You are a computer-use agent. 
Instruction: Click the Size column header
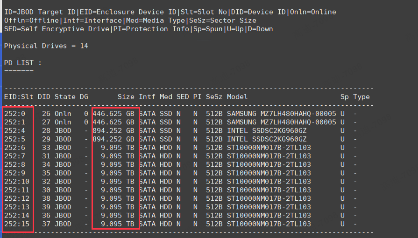click(x=126, y=97)
